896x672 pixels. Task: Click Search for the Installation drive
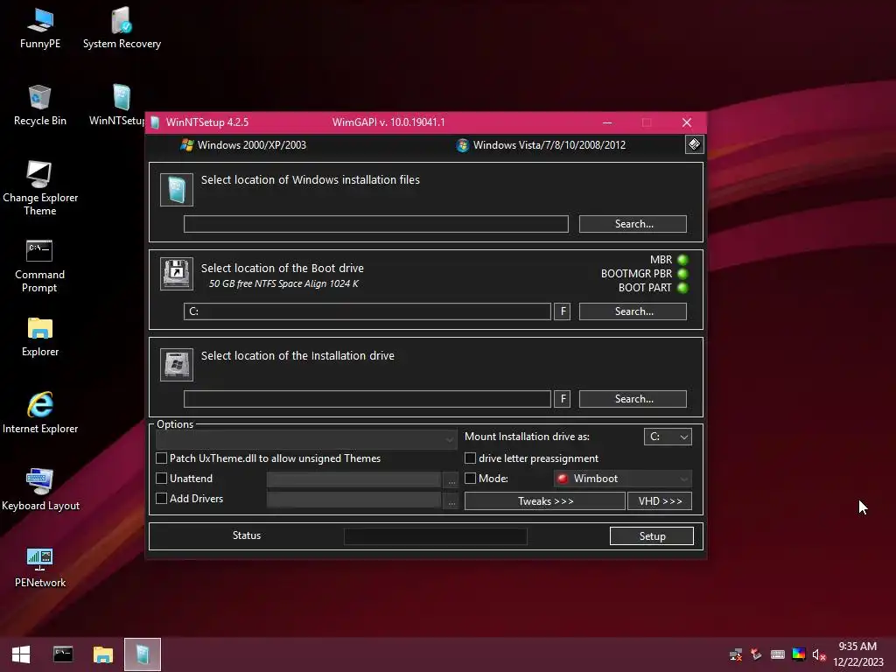click(x=633, y=399)
